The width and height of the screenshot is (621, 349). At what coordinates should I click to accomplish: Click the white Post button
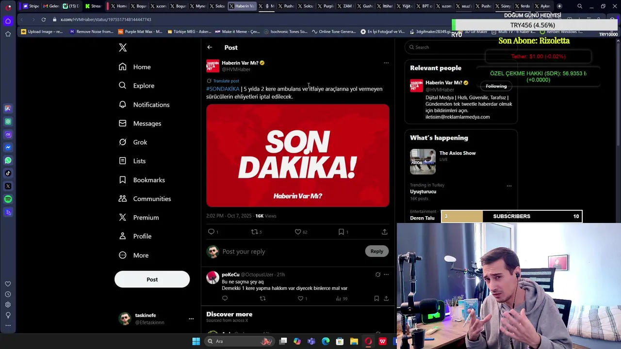click(152, 279)
